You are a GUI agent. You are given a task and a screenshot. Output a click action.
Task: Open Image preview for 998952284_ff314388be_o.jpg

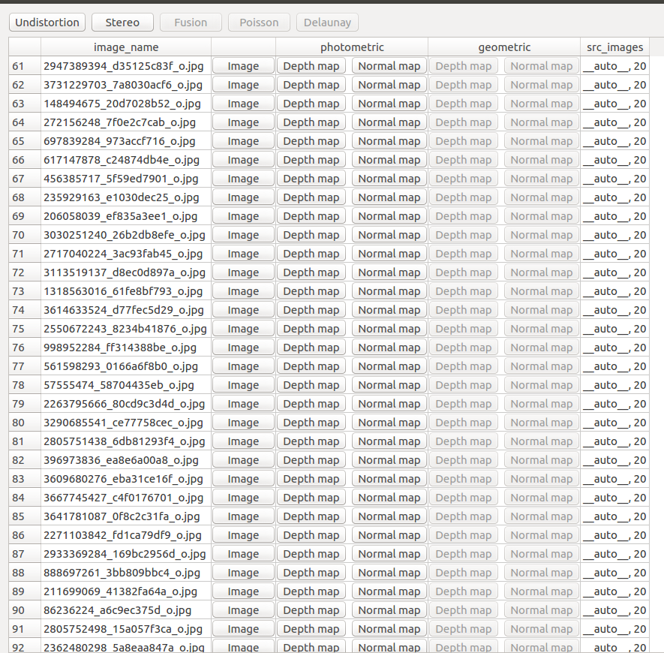tap(243, 347)
